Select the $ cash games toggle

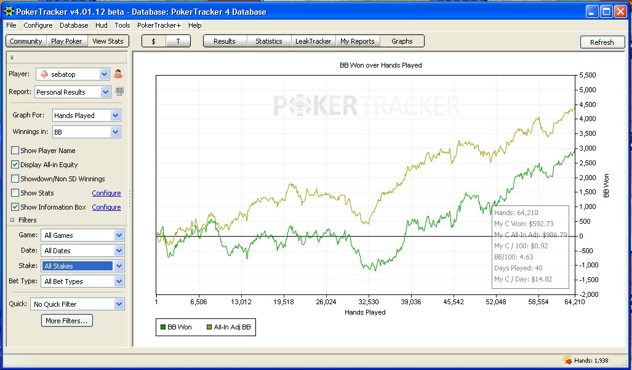(154, 41)
